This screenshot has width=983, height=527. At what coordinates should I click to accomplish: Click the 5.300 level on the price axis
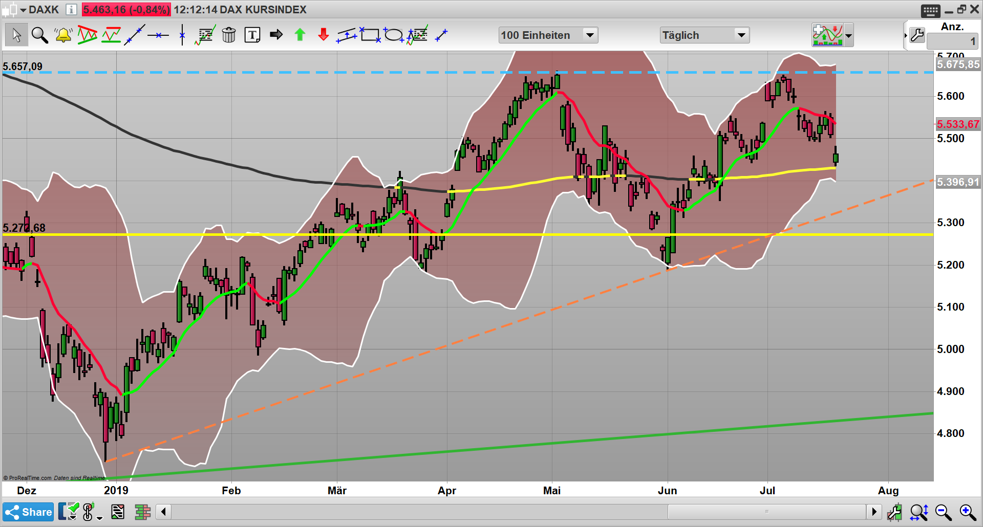click(x=951, y=223)
